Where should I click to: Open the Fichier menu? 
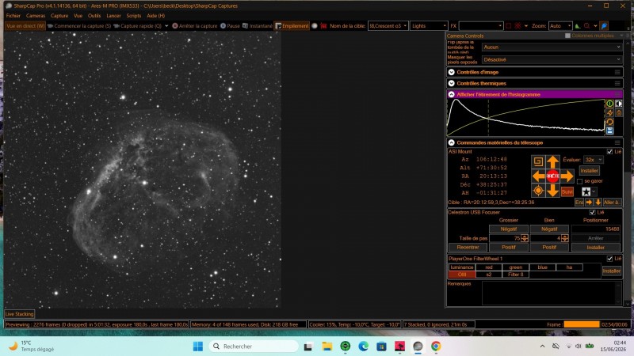tap(13, 16)
